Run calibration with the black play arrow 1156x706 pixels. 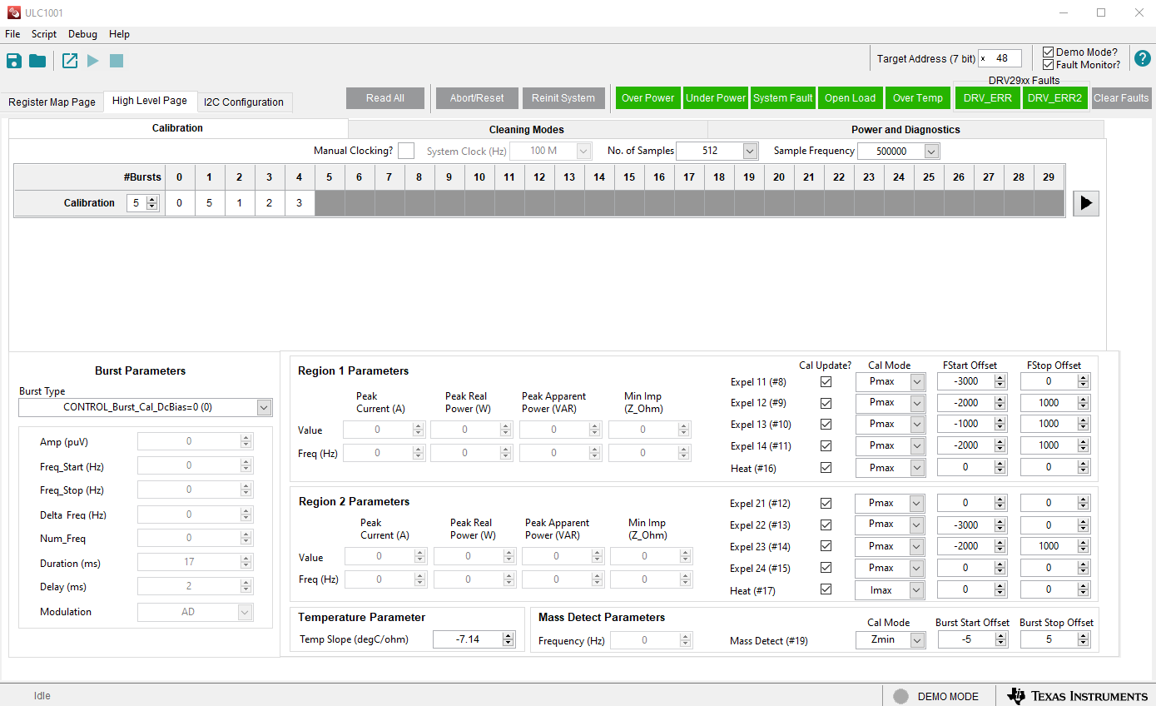(1085, 203)
